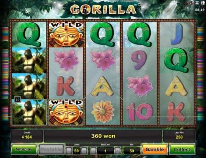Screen dimensions: 206x158
Task: Decrease the Lines value with minus
Action: tap(69, 150)
